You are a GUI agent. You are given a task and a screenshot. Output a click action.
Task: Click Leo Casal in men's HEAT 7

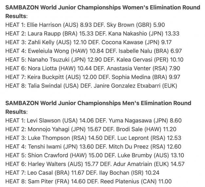(x=40, y=173)
